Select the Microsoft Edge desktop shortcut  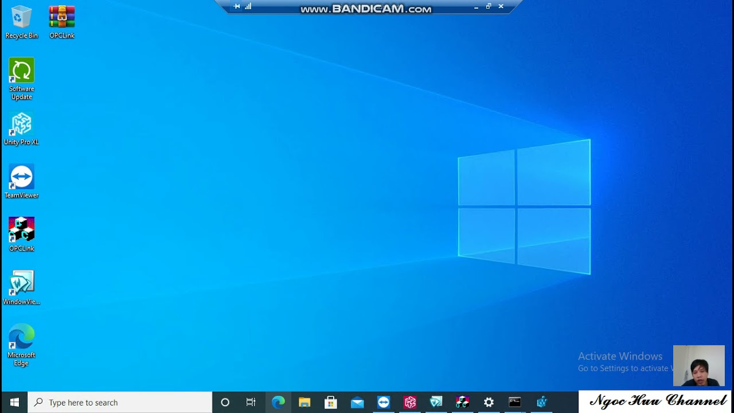21,345
